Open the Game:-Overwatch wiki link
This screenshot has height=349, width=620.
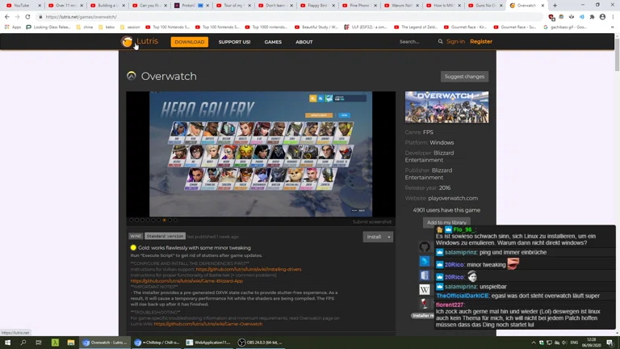(x=208, y=324)
